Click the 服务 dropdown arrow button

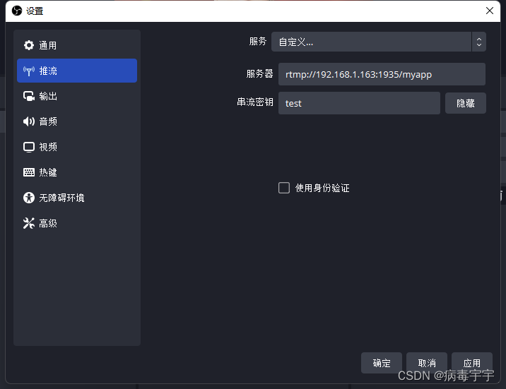(x=479, y=42)
